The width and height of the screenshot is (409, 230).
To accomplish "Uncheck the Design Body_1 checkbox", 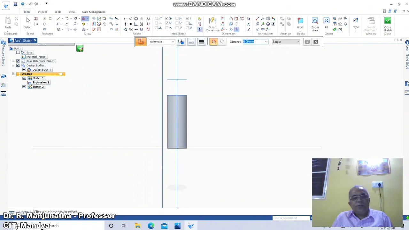I will [24, 70].
